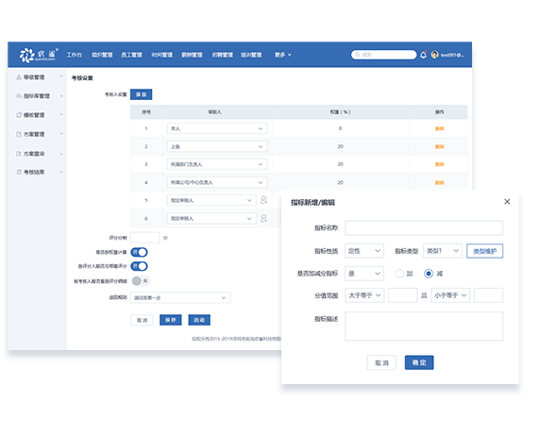
Task: Click the 确定 button in the dialog
Action: point(419,362)
